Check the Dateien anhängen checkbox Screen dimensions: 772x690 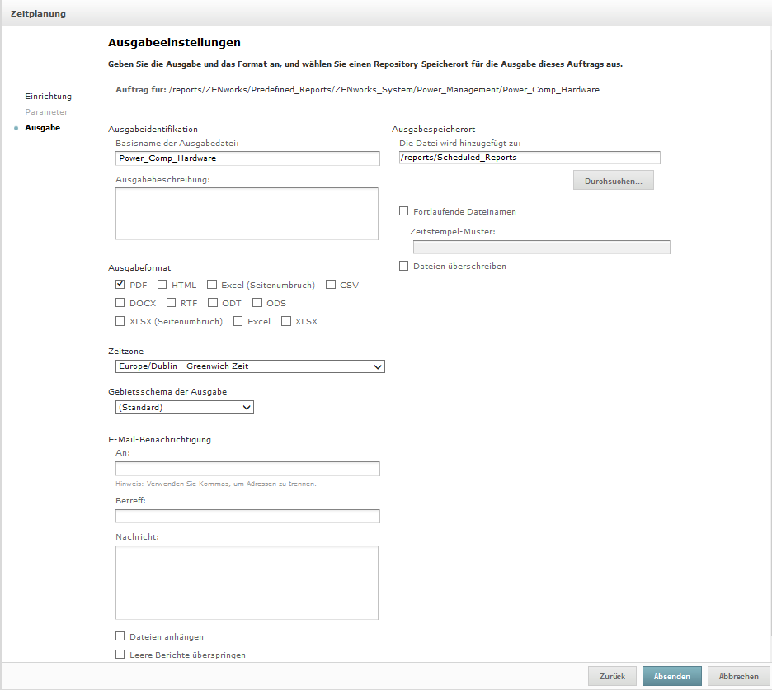(120, 636)
